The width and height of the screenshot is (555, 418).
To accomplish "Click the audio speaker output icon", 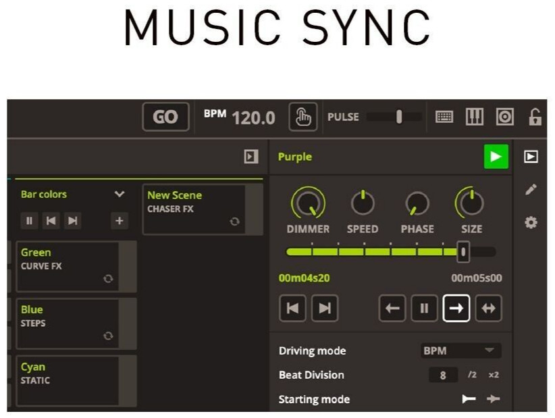I will pos(504,117).
